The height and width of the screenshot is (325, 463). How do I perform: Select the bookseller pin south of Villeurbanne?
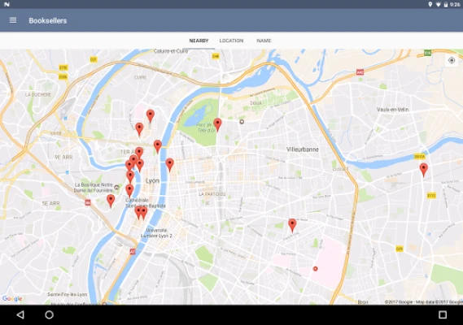292,225
